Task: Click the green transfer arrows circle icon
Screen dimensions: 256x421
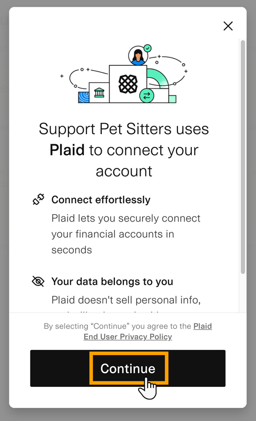Action: point(146,95)
